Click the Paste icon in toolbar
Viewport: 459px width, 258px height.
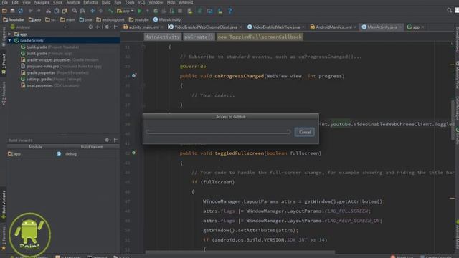65,11
